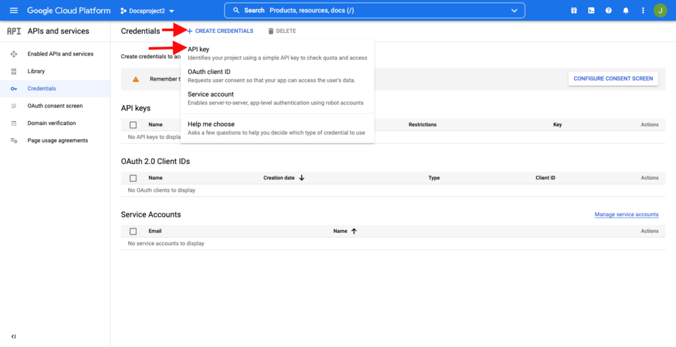
Task: Collapse the sidebar with bottom arrow
Action: 13,336
